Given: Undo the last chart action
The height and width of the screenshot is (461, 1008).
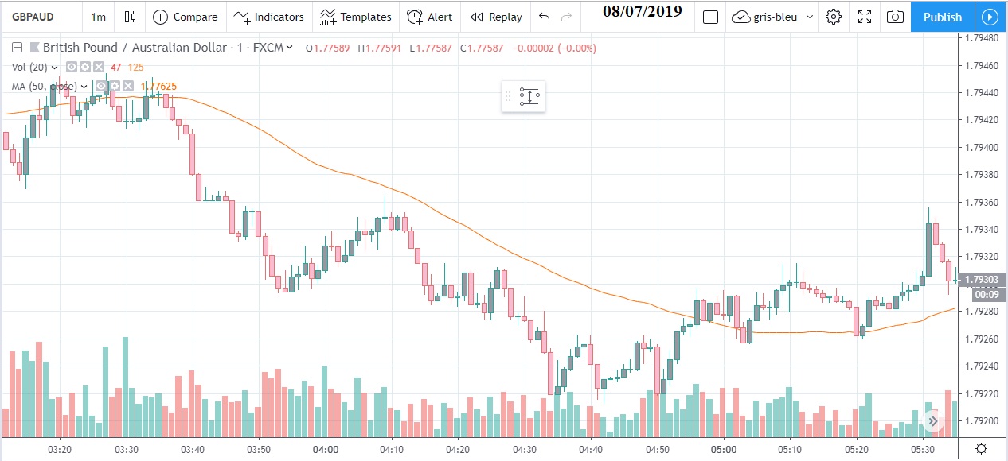Looking at the screenshot, I should pos(544,17).
